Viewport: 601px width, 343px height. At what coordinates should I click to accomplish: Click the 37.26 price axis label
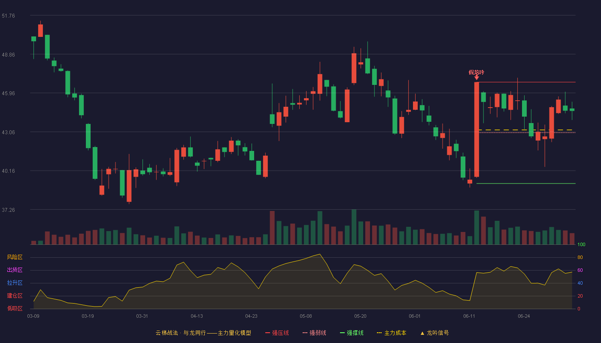point(8,210)
